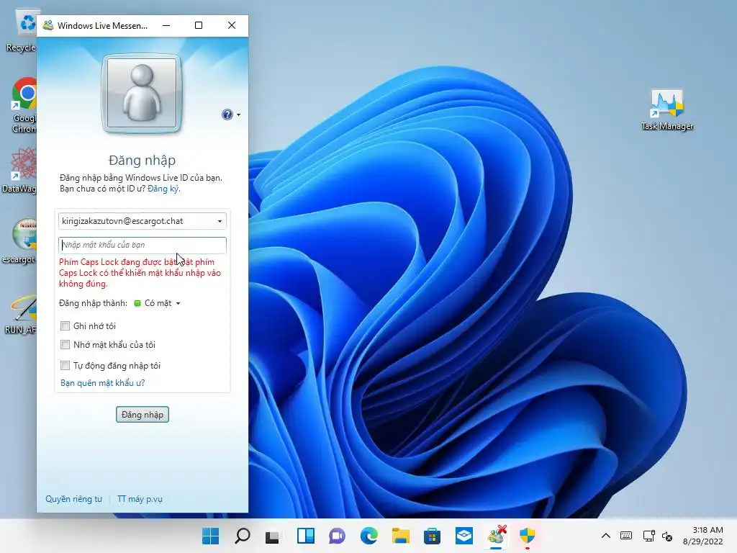Open the Widgets taskbar icon
The height and width of the screenshot is (553, 737).
pyautogui.click(x=305, y=536)
